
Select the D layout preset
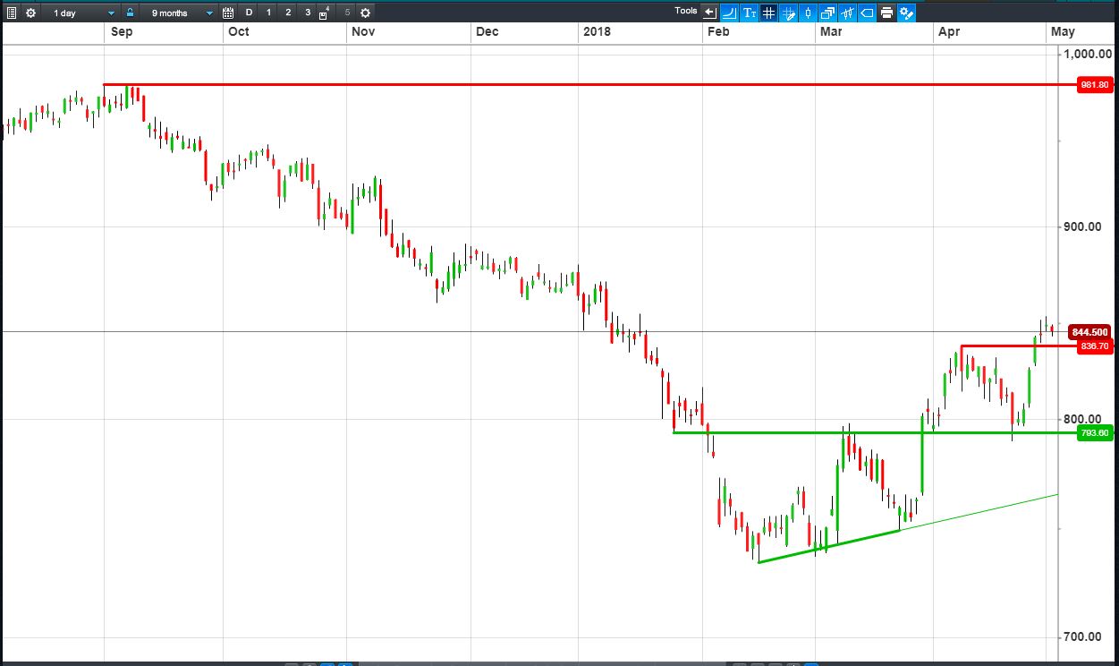coord(249,13)
